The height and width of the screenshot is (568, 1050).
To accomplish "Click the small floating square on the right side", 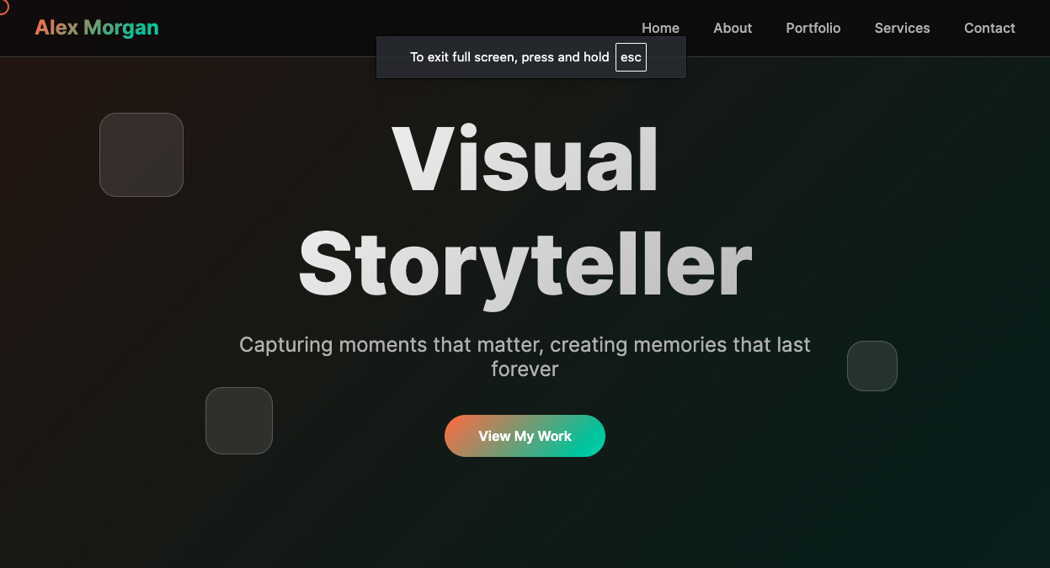I will pos(871,366).
